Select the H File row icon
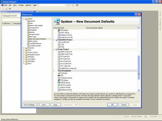The image size is (162, 121). tap(59, 47)
